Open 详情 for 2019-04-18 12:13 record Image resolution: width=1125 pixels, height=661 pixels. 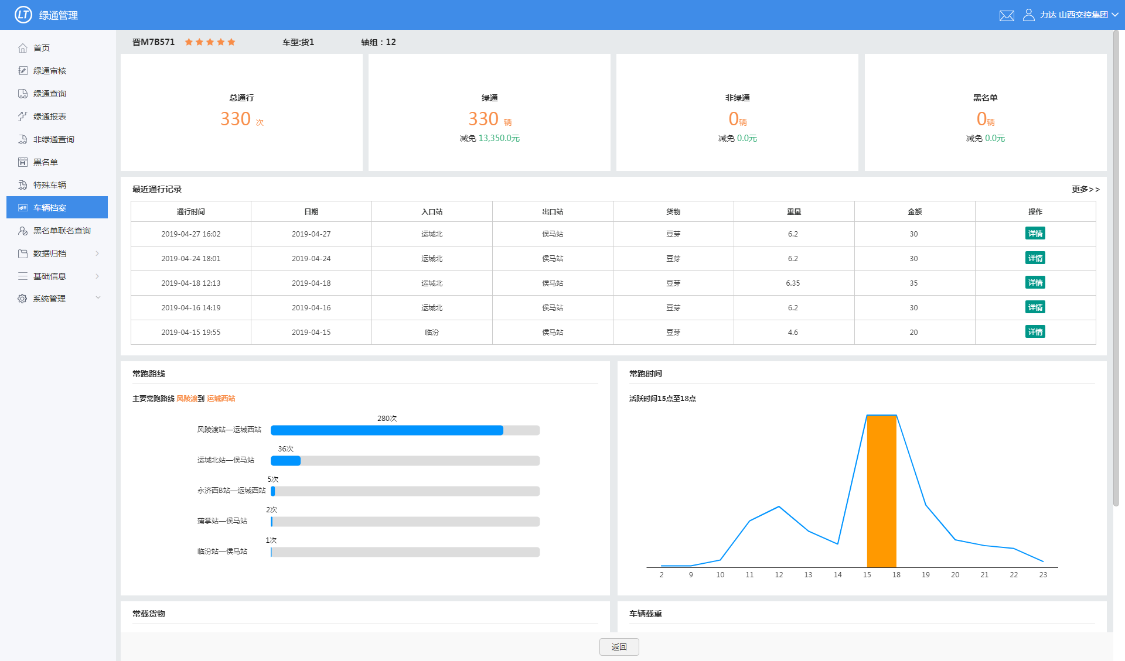coord(1035,283)
